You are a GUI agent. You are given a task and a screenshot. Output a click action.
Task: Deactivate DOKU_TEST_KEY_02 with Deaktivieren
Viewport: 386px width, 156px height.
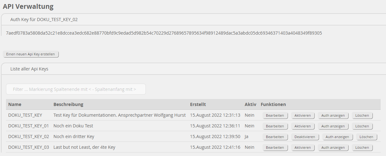(x=305, y=137)
